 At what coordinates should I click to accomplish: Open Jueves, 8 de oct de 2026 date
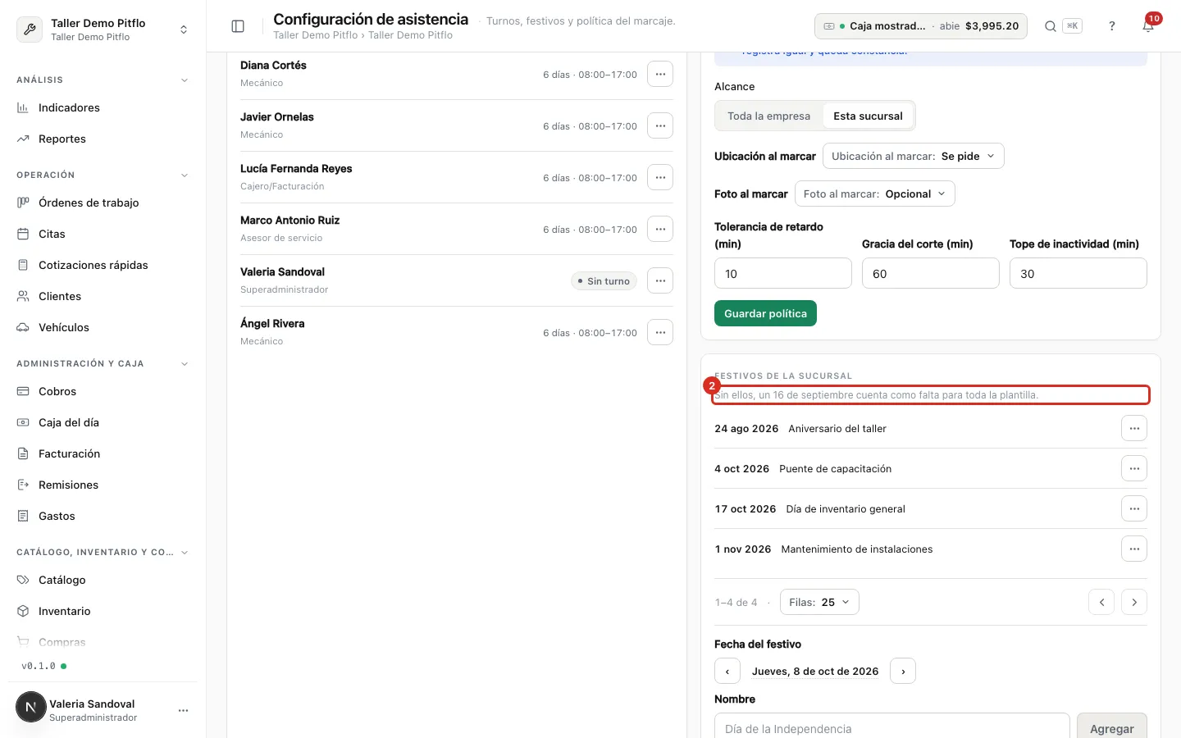[815, 671]
